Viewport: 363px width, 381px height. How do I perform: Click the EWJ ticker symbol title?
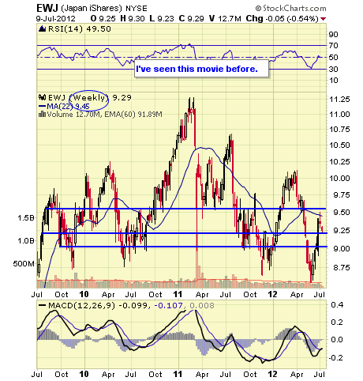(x=47, y=9)
